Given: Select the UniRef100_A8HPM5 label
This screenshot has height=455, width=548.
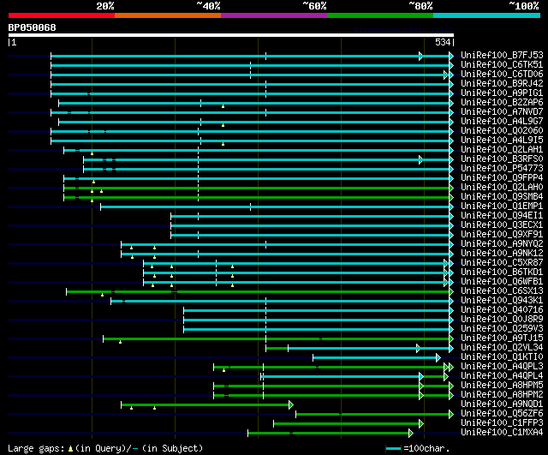Looking at the screenshot, I should [x=502, y=386].
